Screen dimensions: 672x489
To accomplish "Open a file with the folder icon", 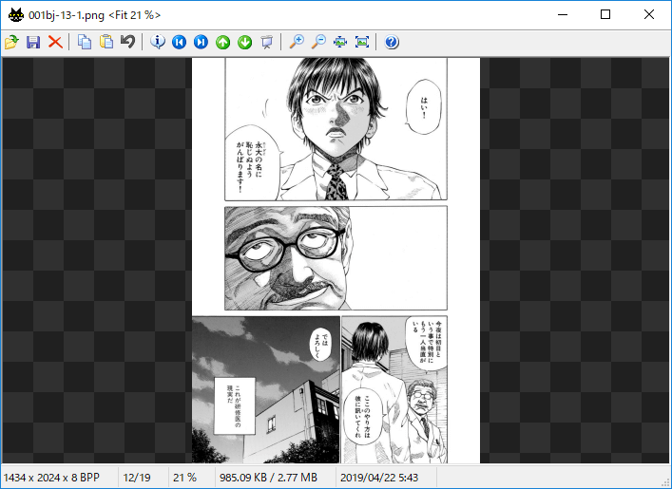I will [x=11, y=42].
